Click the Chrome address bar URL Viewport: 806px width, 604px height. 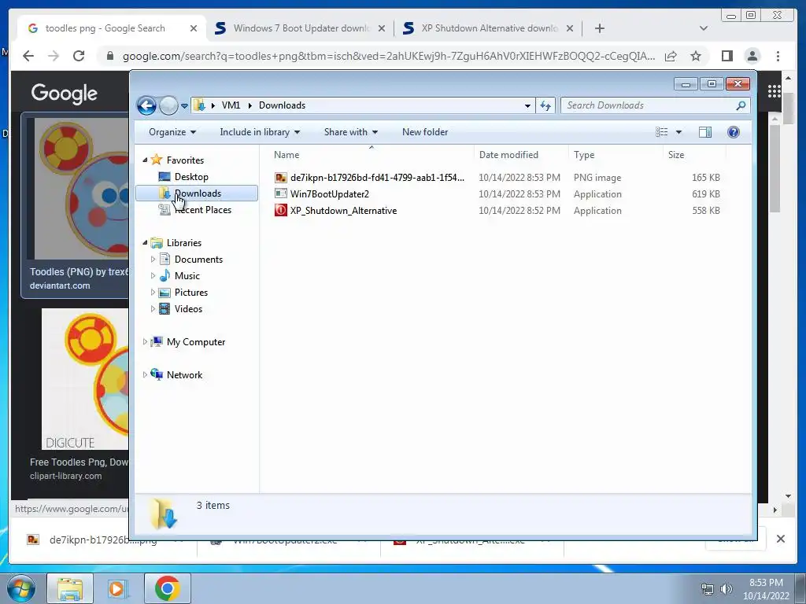tap(389, 56)
